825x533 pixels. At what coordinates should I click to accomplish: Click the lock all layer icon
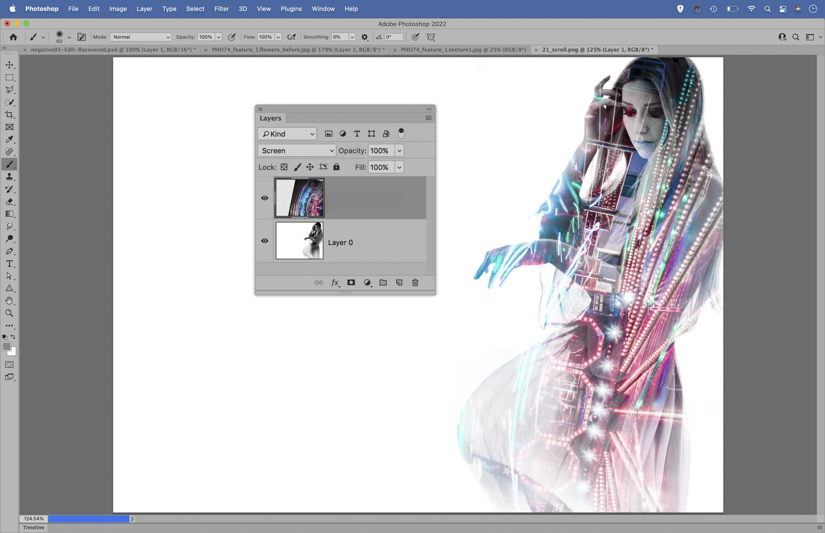tap(336, 167)
